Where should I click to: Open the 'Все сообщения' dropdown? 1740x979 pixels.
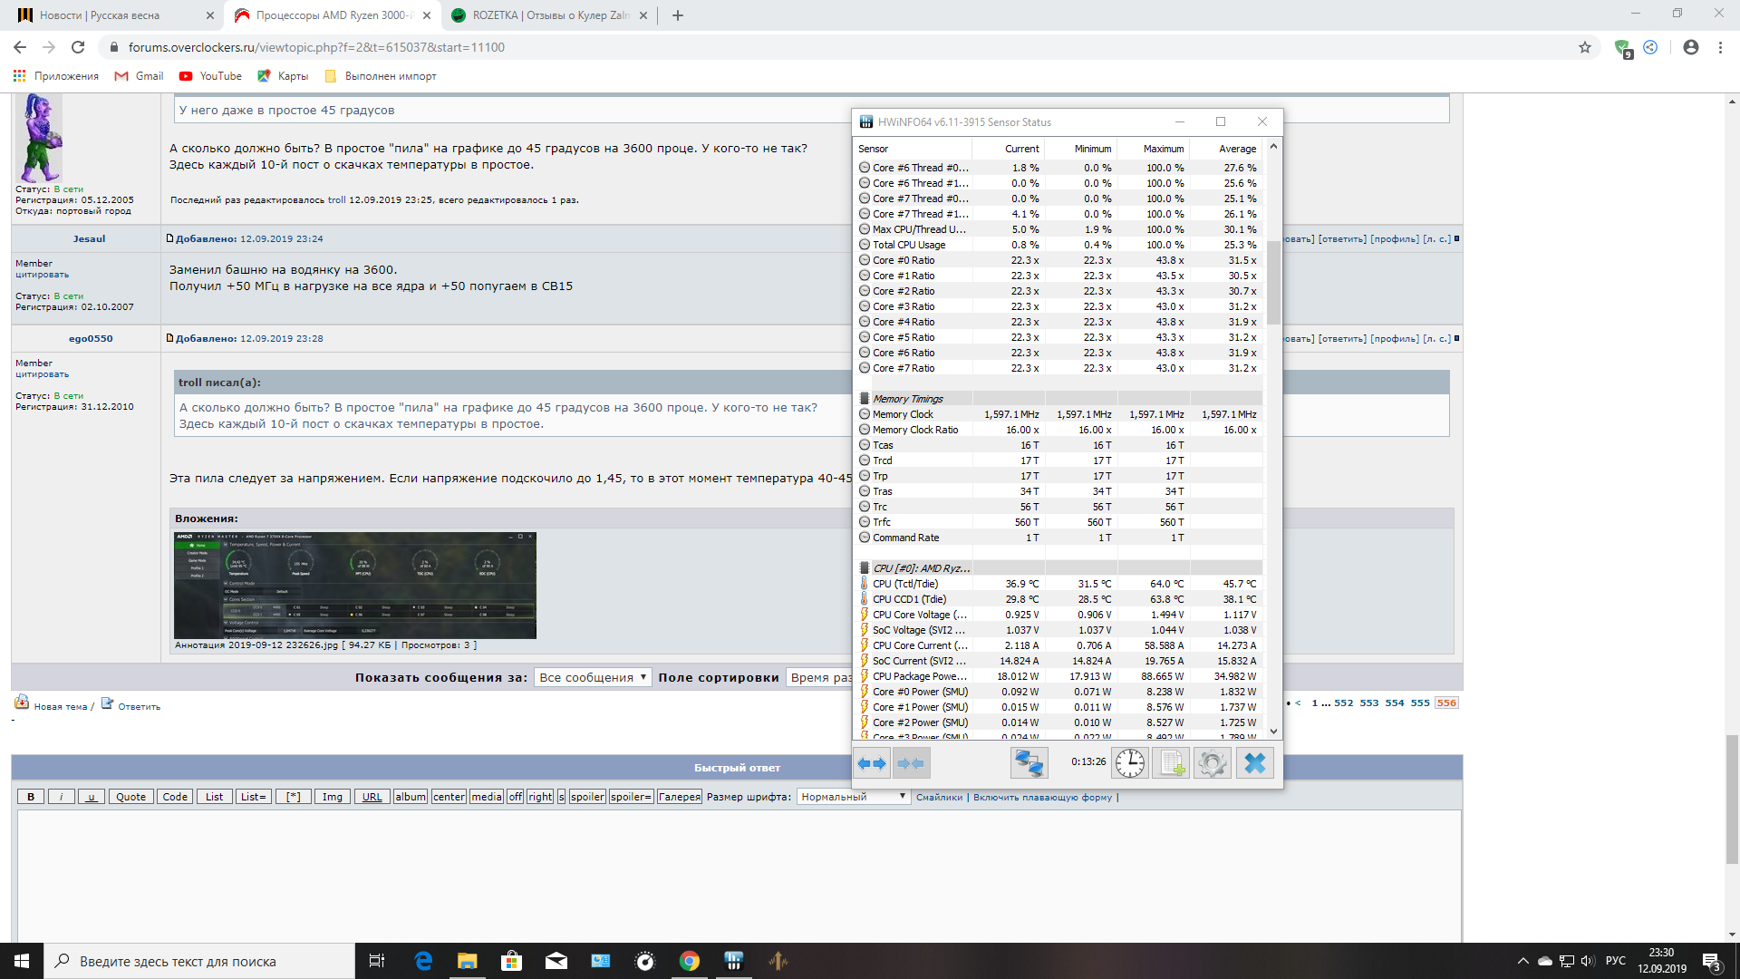[593, 677]
